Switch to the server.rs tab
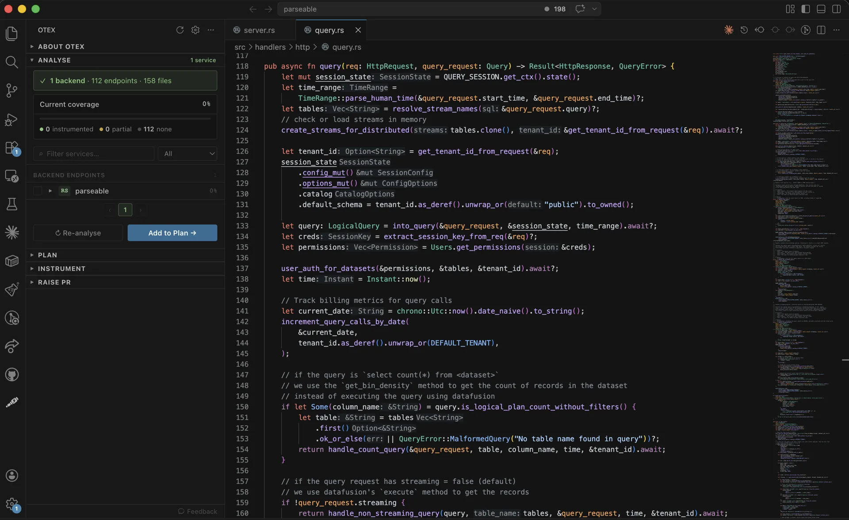Screen dimensions: 849x520 click(x=259, y=30)
